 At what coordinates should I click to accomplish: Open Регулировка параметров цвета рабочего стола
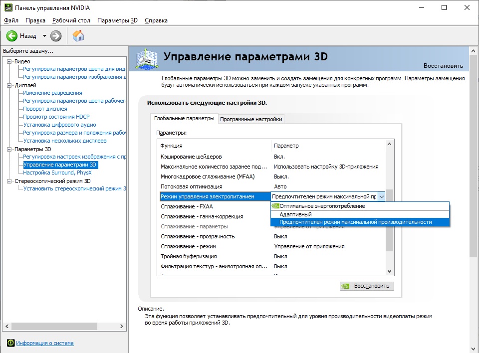[74, 101]
